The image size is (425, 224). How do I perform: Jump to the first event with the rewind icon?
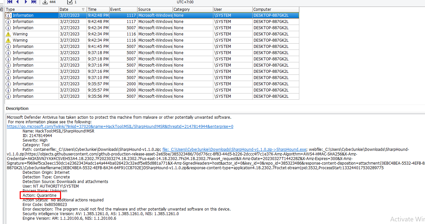pyautogui.click(x=10, y=2)
